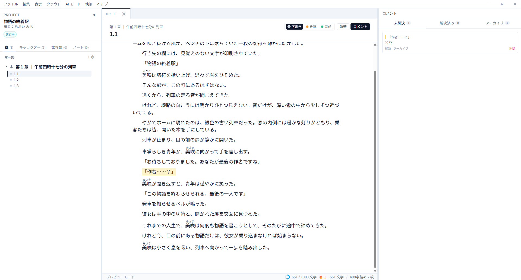Screen dimensions: 521x280
Task: Collapse the 第1章 tree arrow
Action: 7,67
